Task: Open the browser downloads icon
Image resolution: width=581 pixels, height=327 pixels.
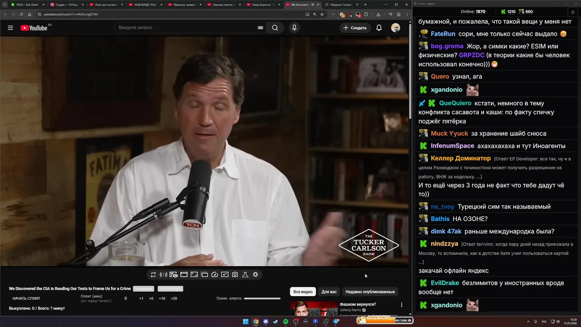Action: tap(379, 14)
